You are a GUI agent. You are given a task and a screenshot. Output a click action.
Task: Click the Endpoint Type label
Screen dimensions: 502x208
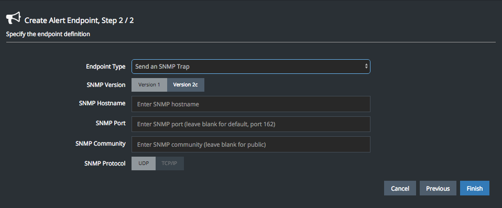click(106, 67)
